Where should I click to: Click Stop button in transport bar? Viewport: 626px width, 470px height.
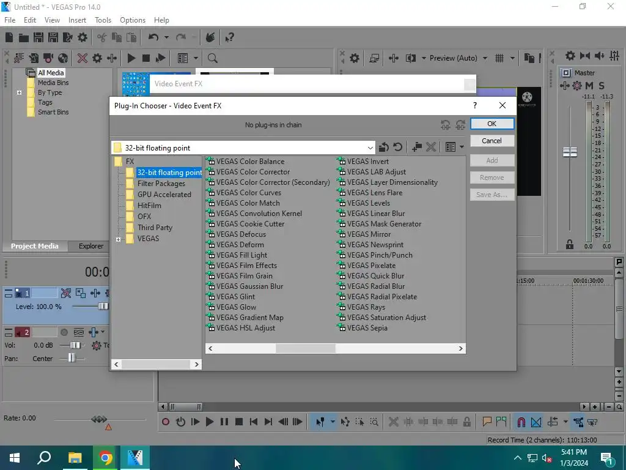(x=239, y=422)
